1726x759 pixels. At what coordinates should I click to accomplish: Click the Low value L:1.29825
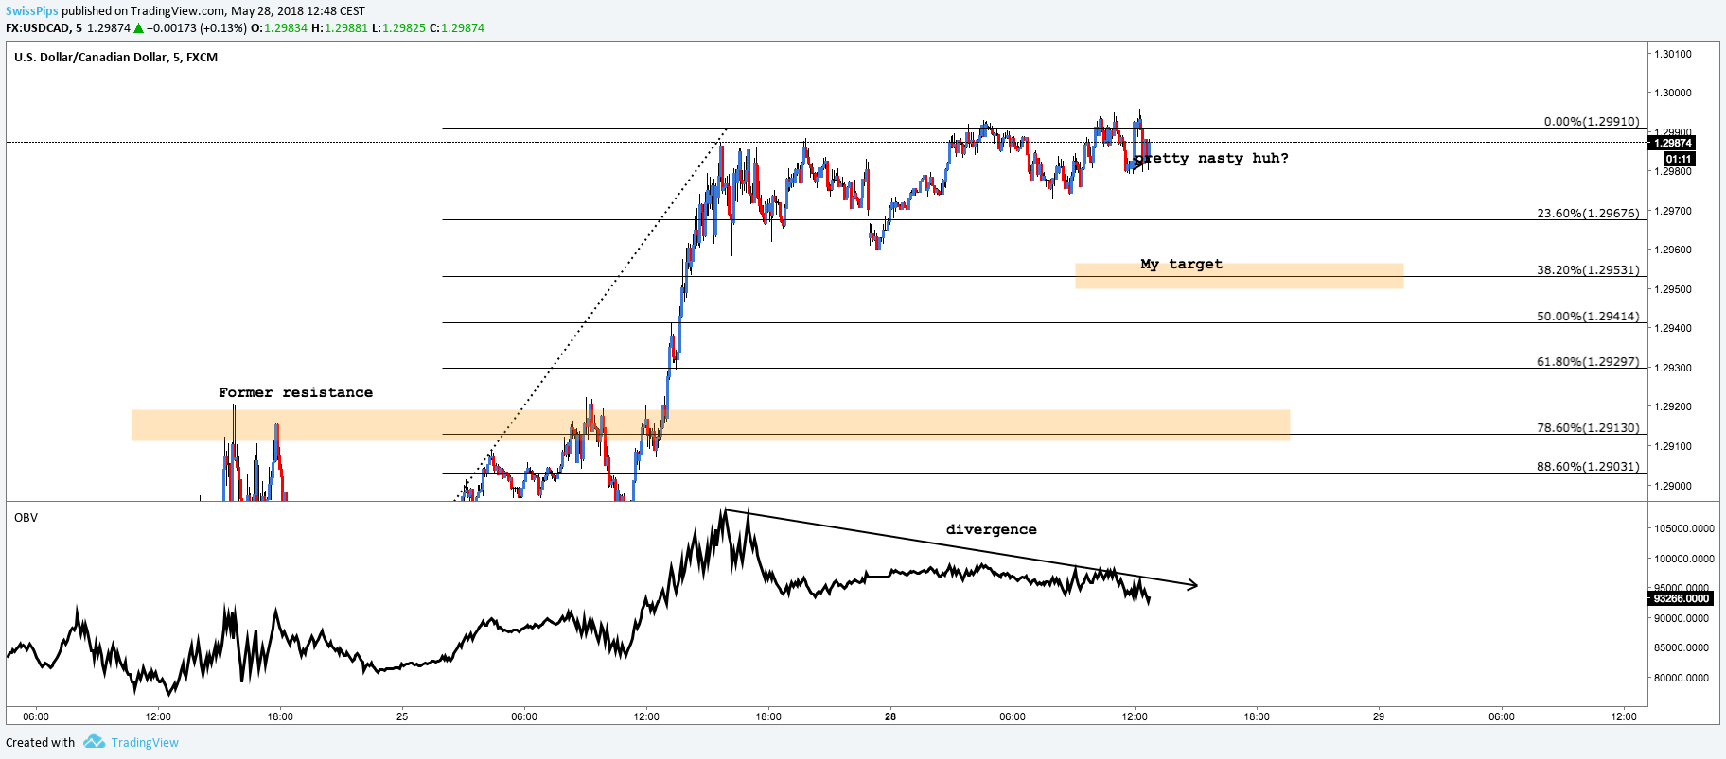click(x=398, y=28)
